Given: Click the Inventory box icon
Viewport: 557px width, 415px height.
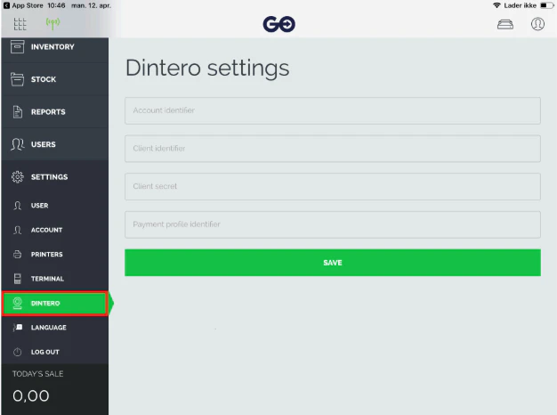Looking at the screenshot, I should click(x=17, y=46).
